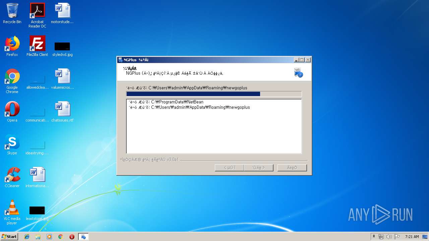This screenshot has height=241, width=429.
Task: Click the installer's Next button
Action: [258, 168]
